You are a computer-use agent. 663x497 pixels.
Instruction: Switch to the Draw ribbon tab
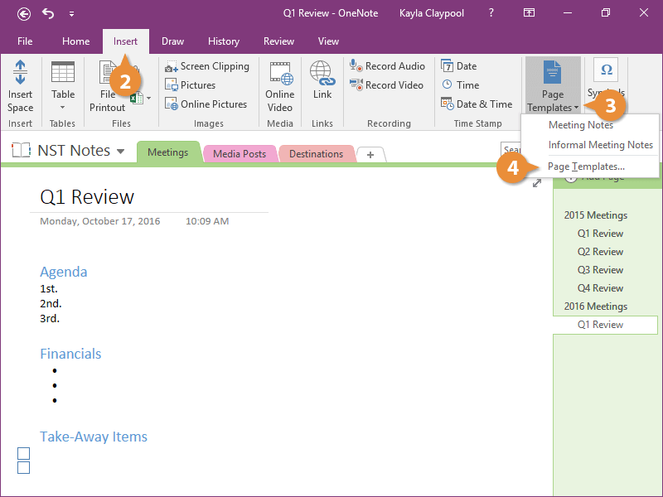click(x=172, y=41)
